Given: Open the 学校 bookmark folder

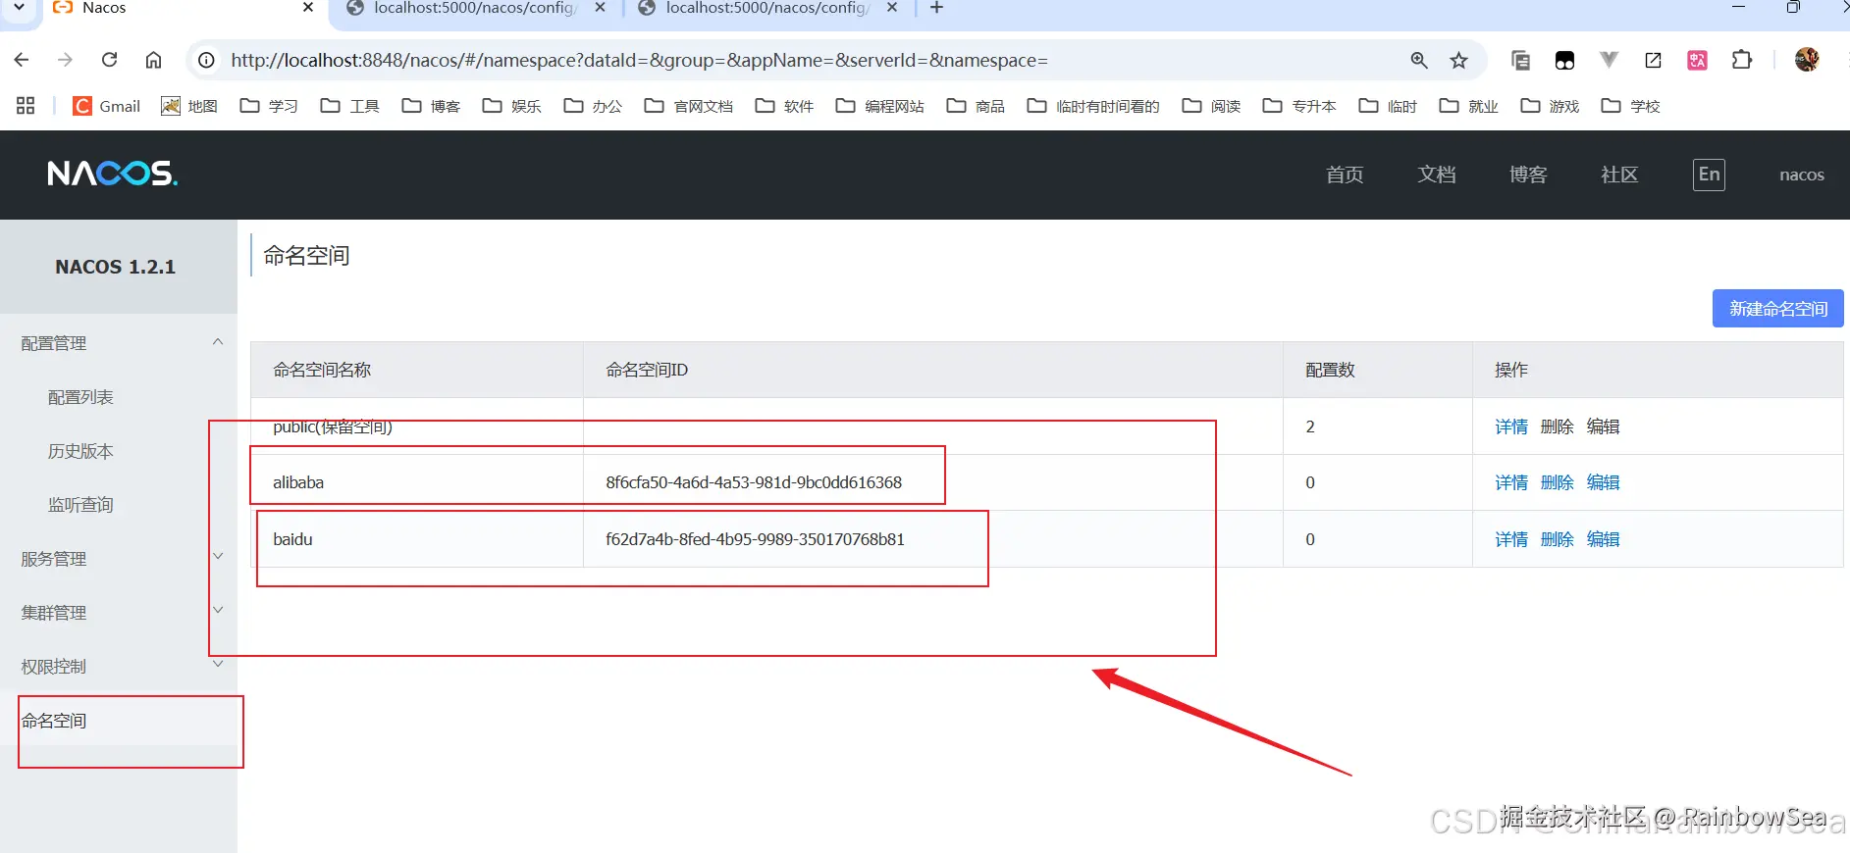Looking at the screenshot, I should tap(1630, 106).
